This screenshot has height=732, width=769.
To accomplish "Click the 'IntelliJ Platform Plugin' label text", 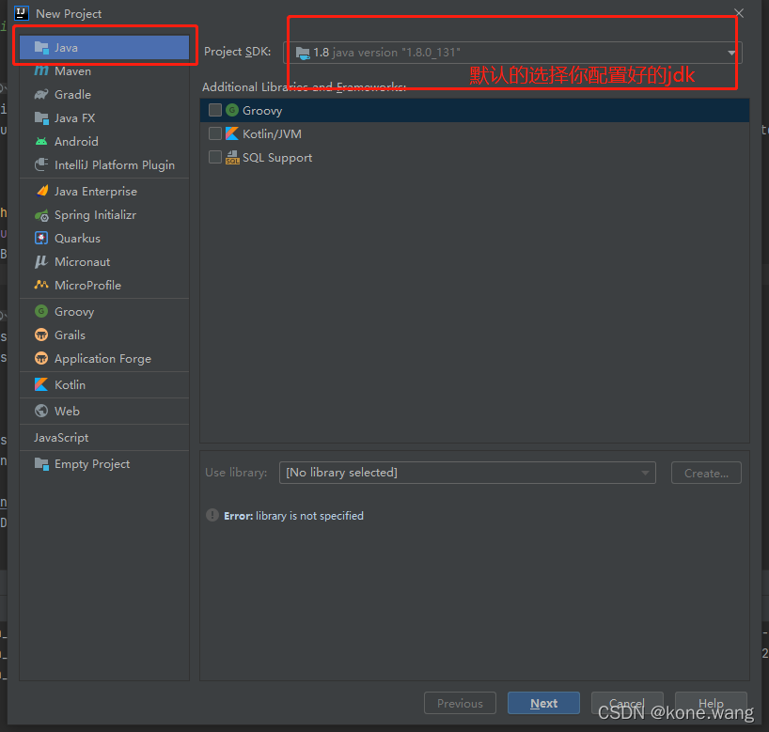I will pos(115,165).
